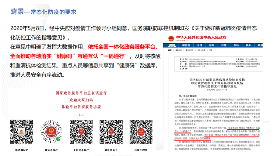This screenshot has width=274, height=156.
Task: Select the 支付宝小程序 QR code
Action: [x=81, y=132]
